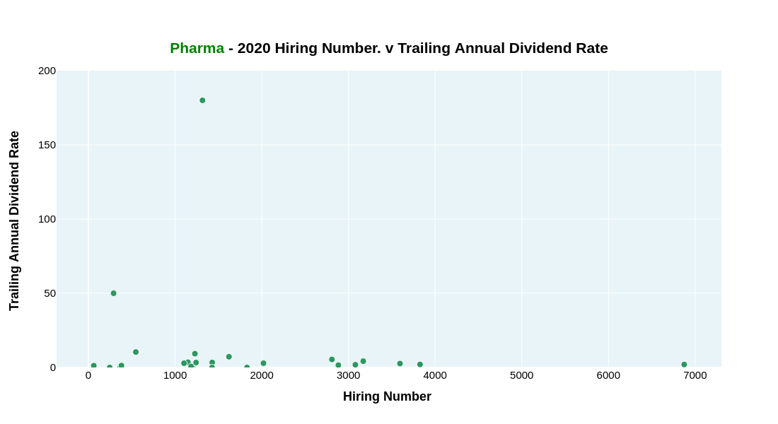Click the data point near 2800 hiring, 5 rate
Viewport: 778px width, 424px height.
(332, 360)
